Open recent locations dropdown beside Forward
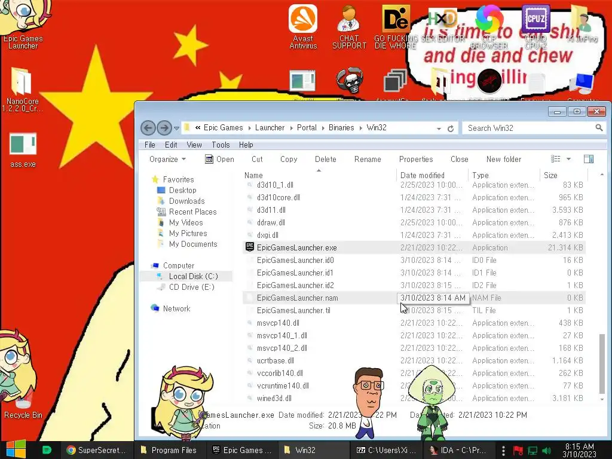This screenshot has height=459, width=612. coord(176,128)
